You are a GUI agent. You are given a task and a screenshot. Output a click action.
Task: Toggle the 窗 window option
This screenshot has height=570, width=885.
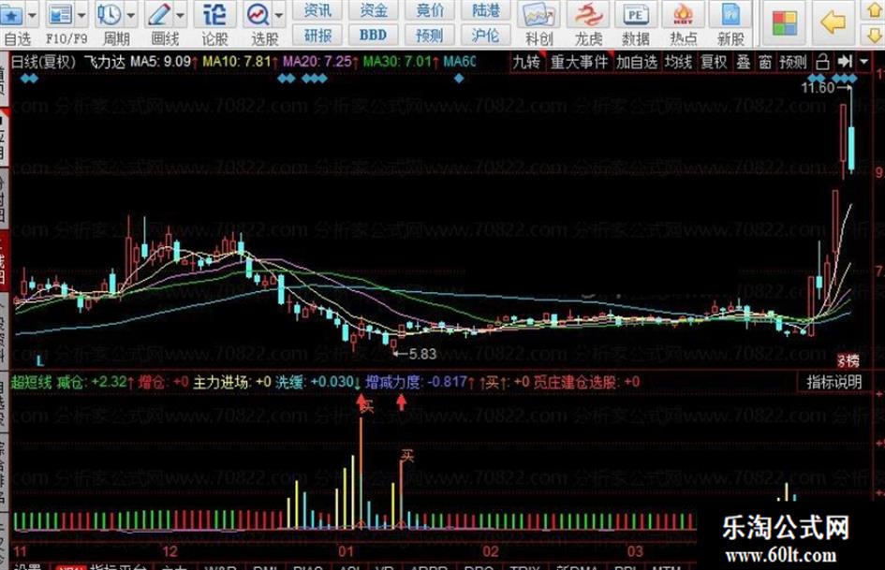coord(765,62)
